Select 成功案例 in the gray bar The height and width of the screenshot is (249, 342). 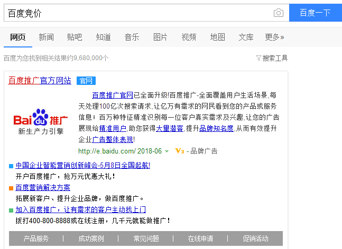pos(91,238)
